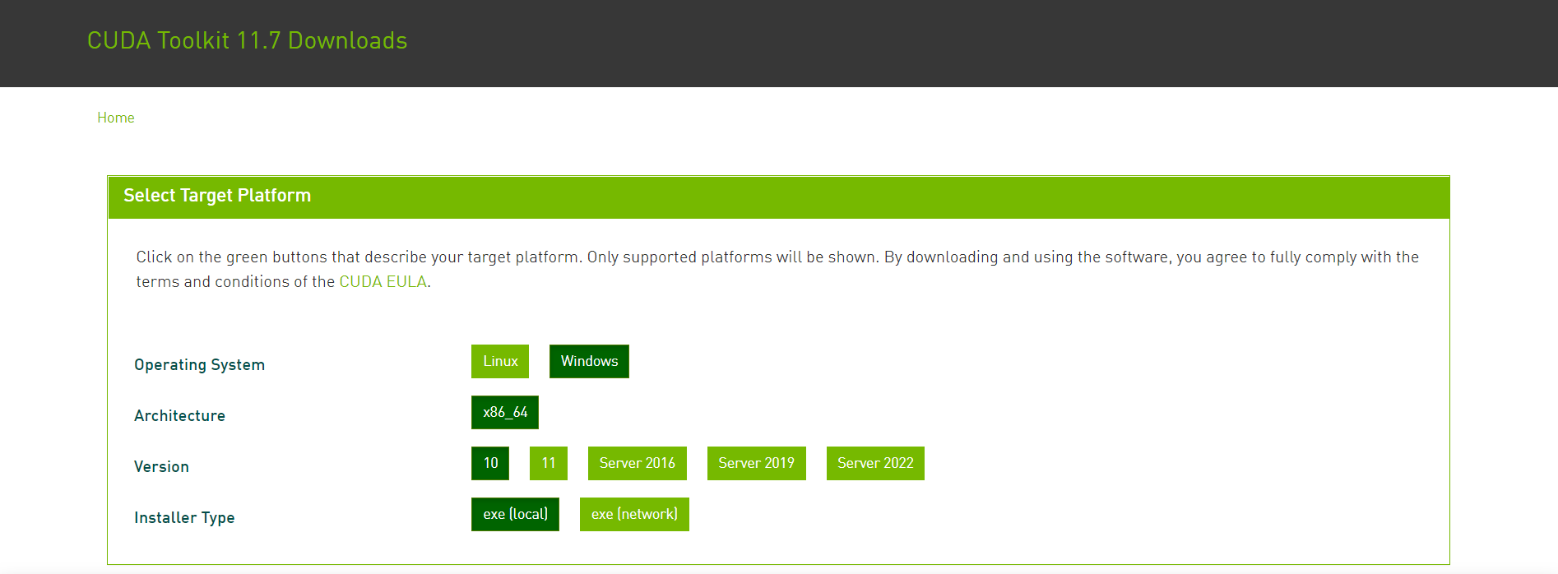Choose the Server 2016 version
This screenshot has width=1558, height=574.
[638, 463]
